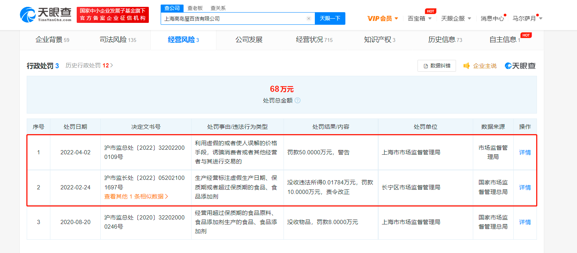Open the 百宝箱 dropdown
The image size is (577, 253).
(420, 18)
